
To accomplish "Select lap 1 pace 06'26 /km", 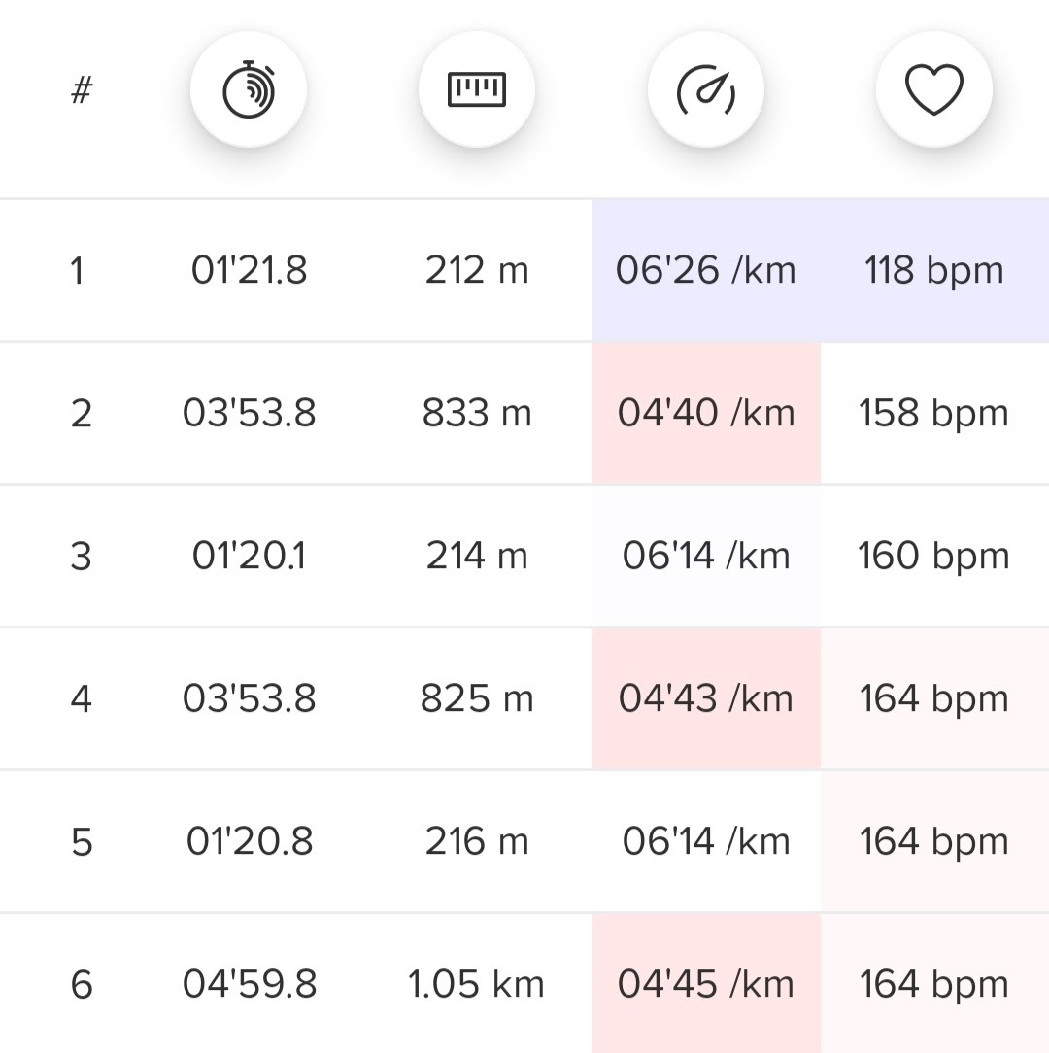I will [x=706, y=270].
